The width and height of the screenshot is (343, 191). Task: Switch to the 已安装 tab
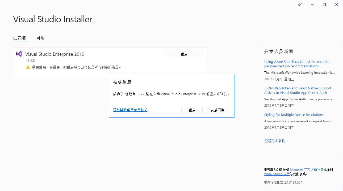tap(19, 38)
